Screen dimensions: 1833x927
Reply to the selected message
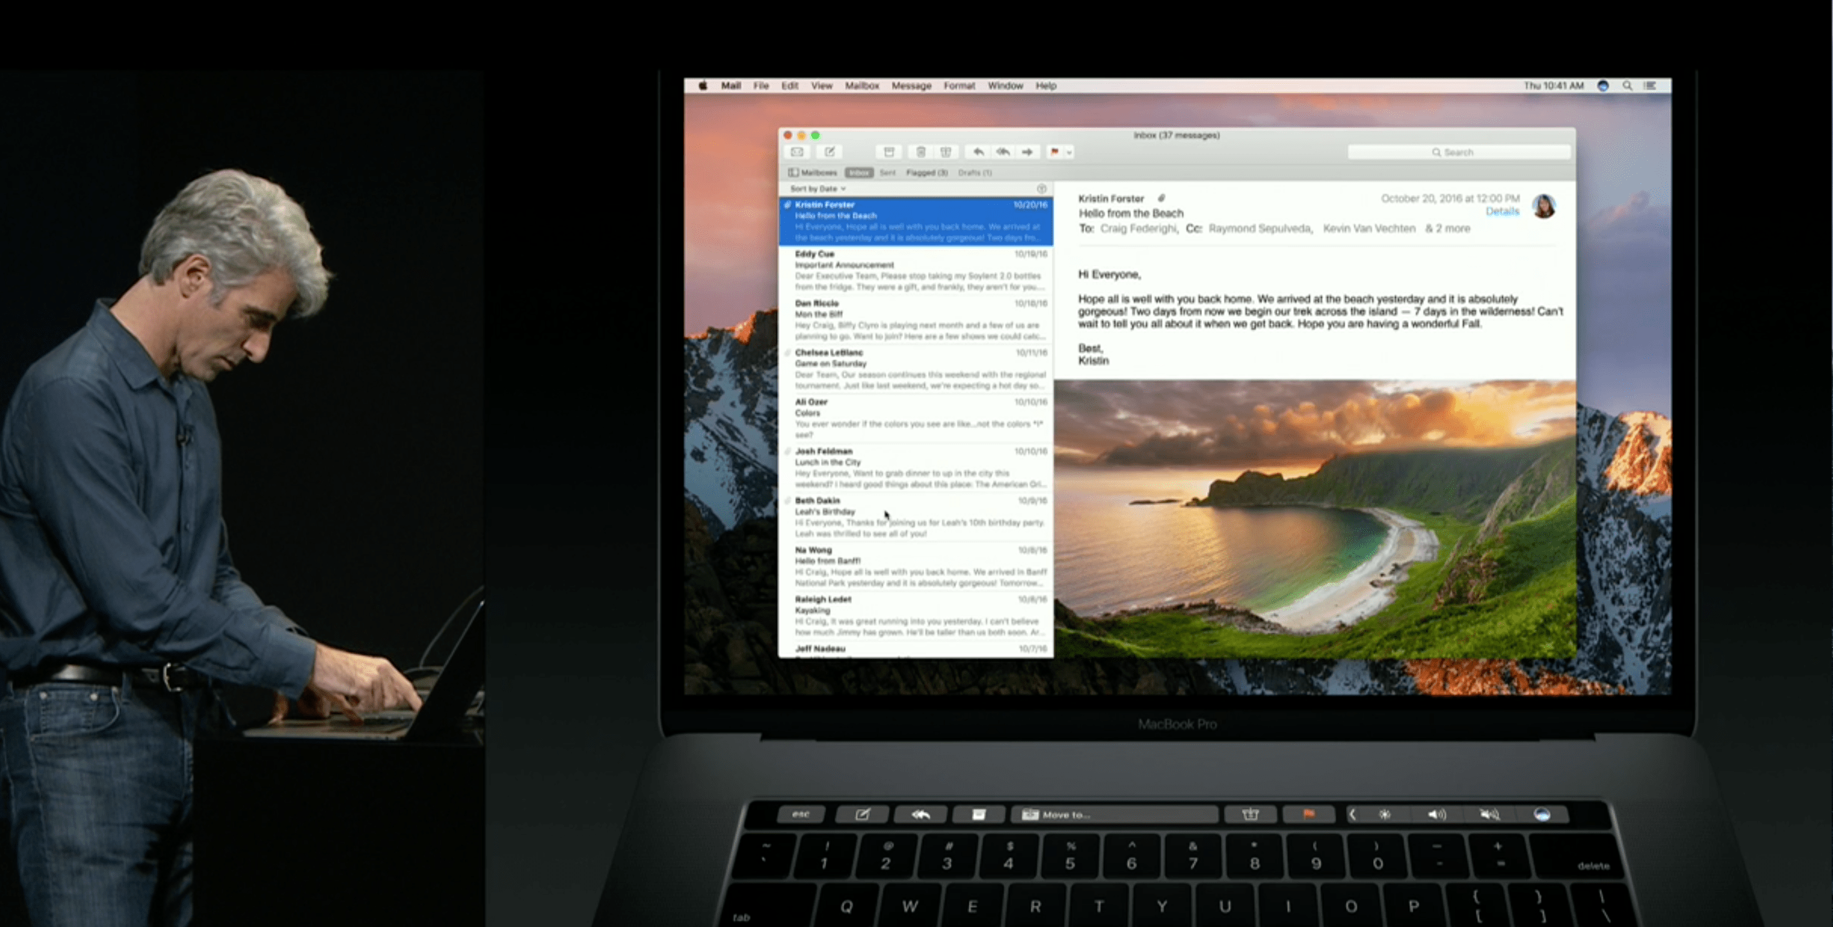pos(979,152)
